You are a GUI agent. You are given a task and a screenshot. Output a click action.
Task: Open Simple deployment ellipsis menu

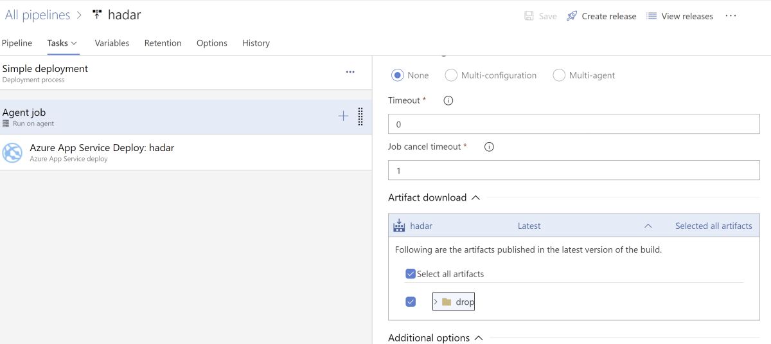click(x=350, y=72)
